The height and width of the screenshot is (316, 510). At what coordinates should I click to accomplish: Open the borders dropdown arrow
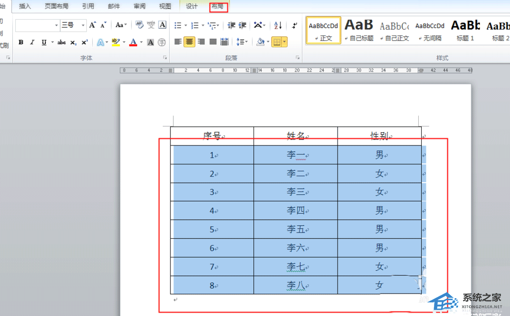coord(284,42)
